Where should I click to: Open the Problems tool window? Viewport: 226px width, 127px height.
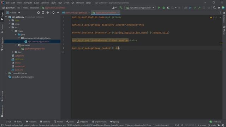coord(31,122)
